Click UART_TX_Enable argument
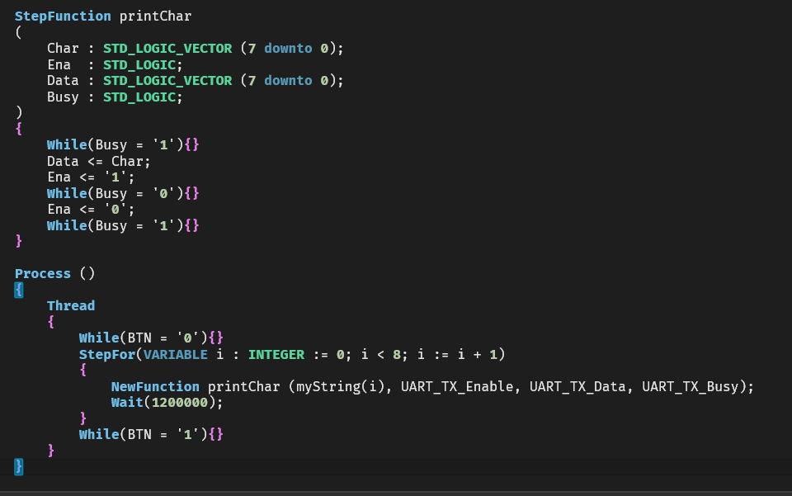 pos(456,387)
